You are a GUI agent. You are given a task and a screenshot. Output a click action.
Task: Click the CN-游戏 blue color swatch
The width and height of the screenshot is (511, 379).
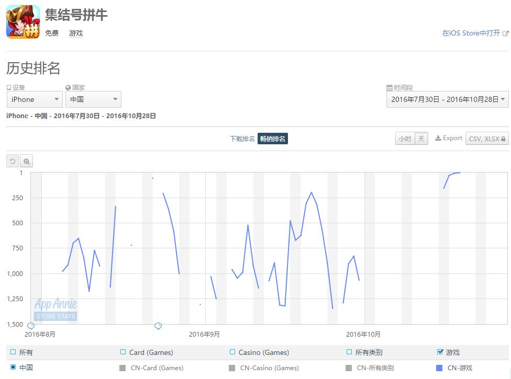[439, 368]
